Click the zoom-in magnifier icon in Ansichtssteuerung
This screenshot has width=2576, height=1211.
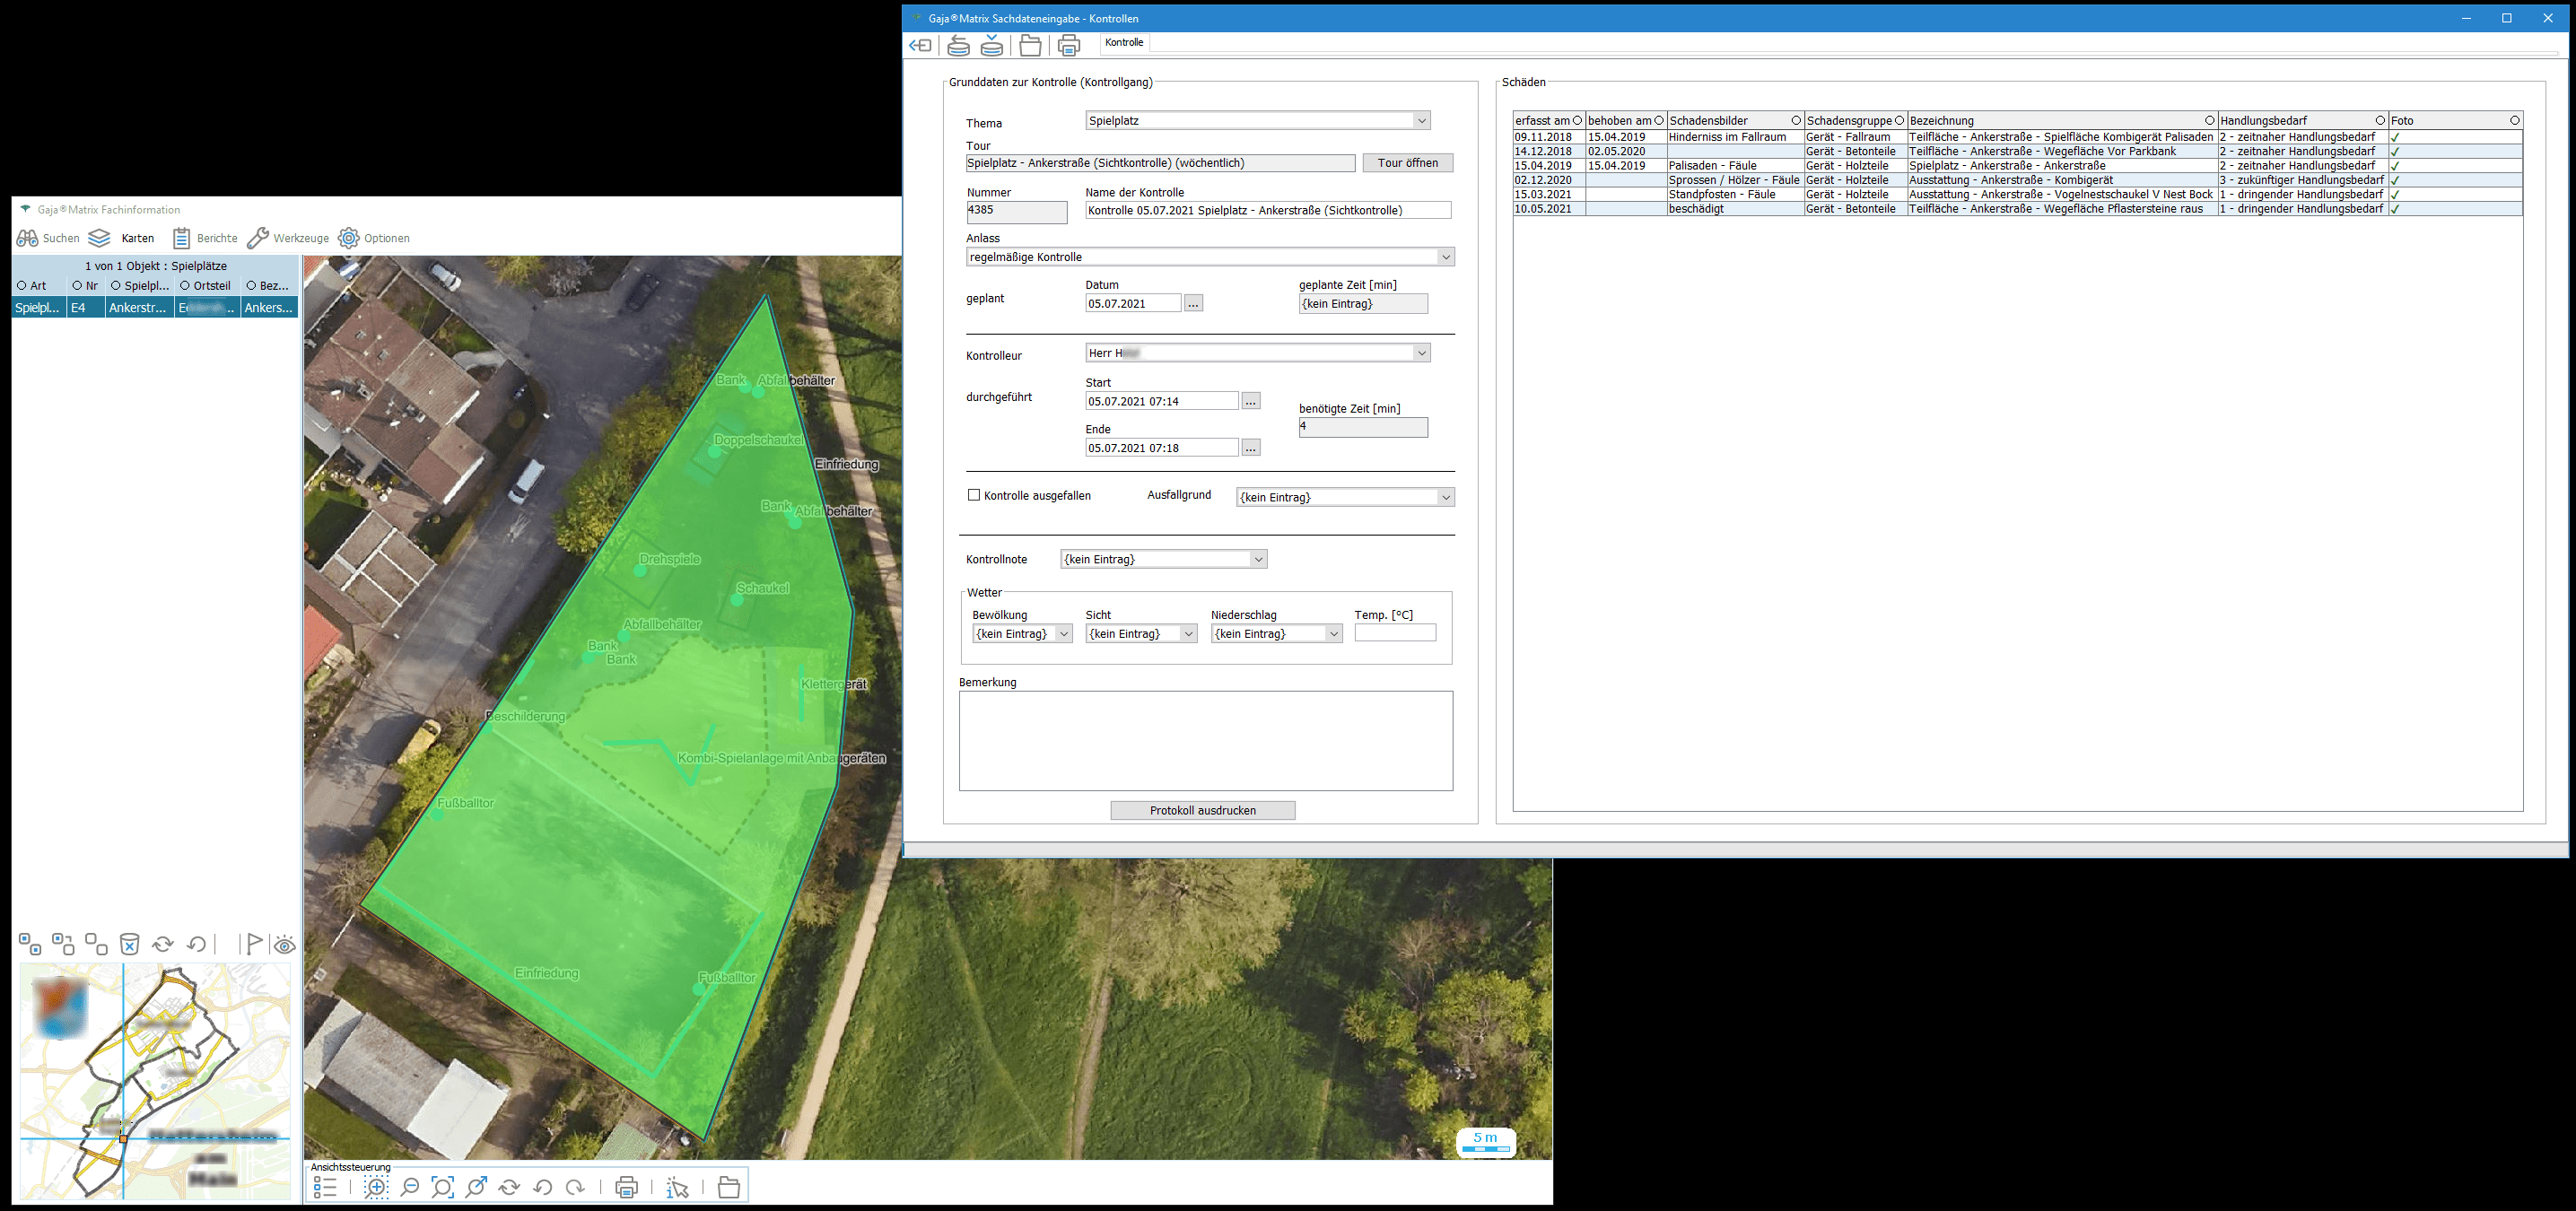376,1187
